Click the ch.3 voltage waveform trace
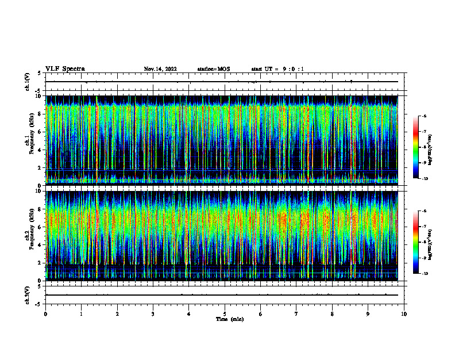This screenshot has height=352, width=455. pos(222,295)
